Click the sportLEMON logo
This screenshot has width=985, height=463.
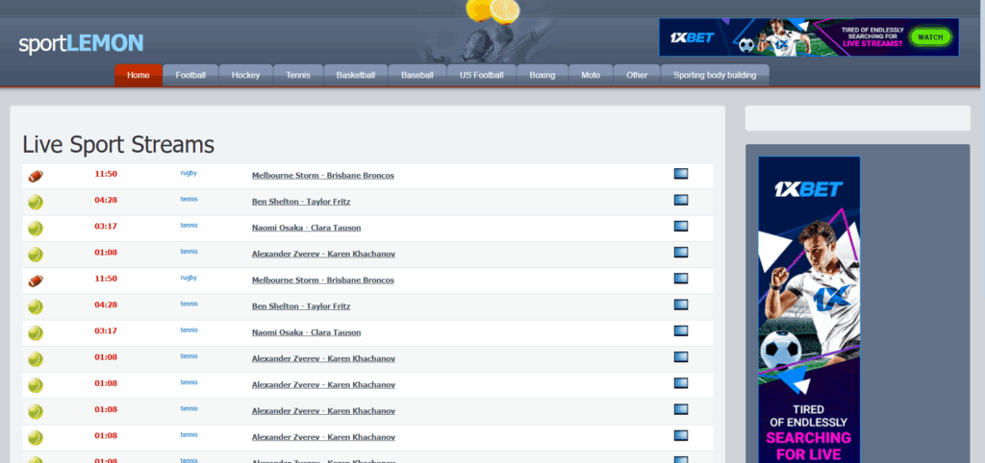click(81, 43)
